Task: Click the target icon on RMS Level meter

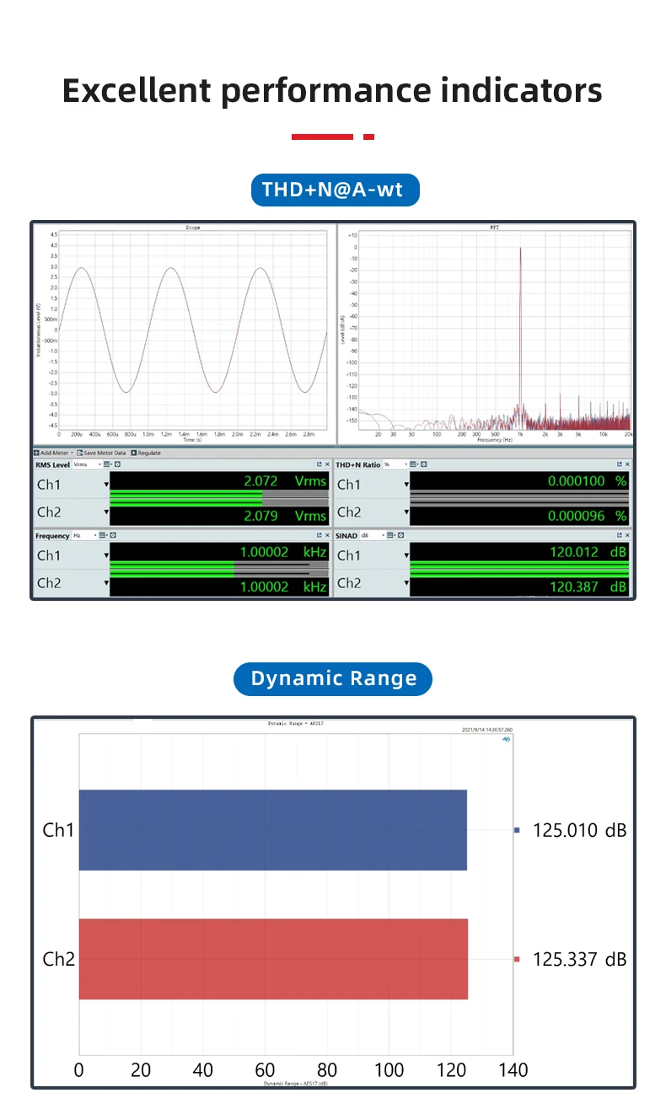Action: [x=117, y=464]
